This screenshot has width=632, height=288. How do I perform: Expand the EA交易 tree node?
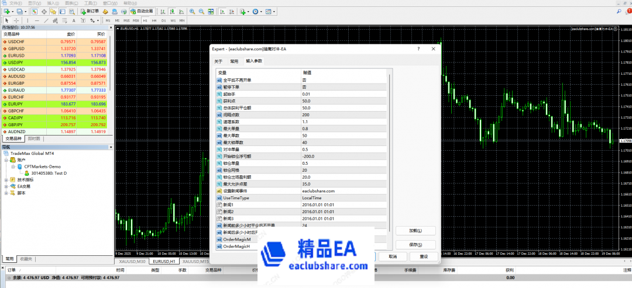[6, 186]
